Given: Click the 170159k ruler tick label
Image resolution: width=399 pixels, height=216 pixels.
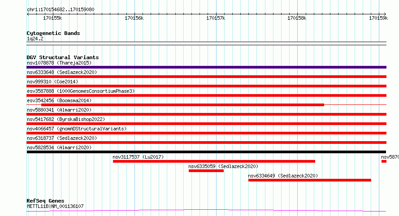Looking at the screenshot, I should click(378, 18).
